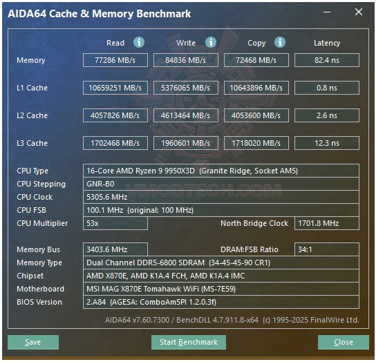
Task: Click the CPU FSB value 100.1 MHz
Action: click(x=221, y=210)
